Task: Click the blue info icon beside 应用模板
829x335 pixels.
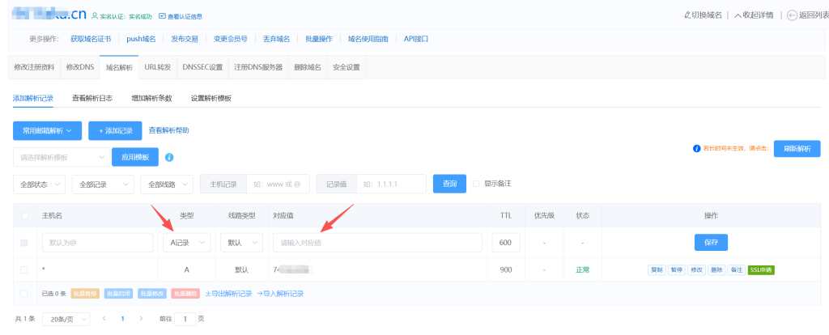Action: (169, 157)
